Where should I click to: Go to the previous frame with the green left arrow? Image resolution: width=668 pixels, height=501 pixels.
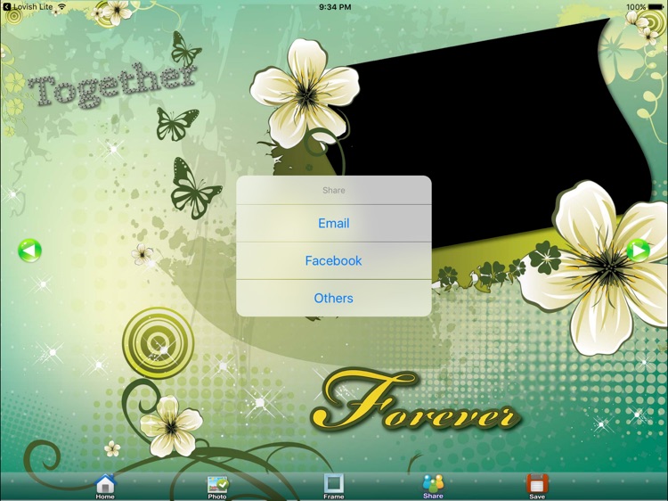29,250
